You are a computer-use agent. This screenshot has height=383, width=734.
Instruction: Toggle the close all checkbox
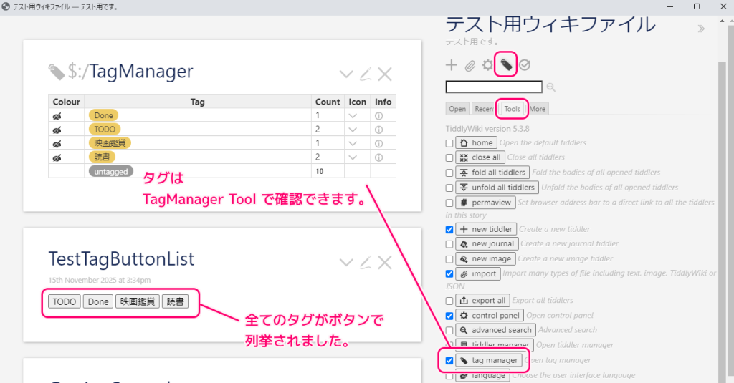(x=449, y=158)
